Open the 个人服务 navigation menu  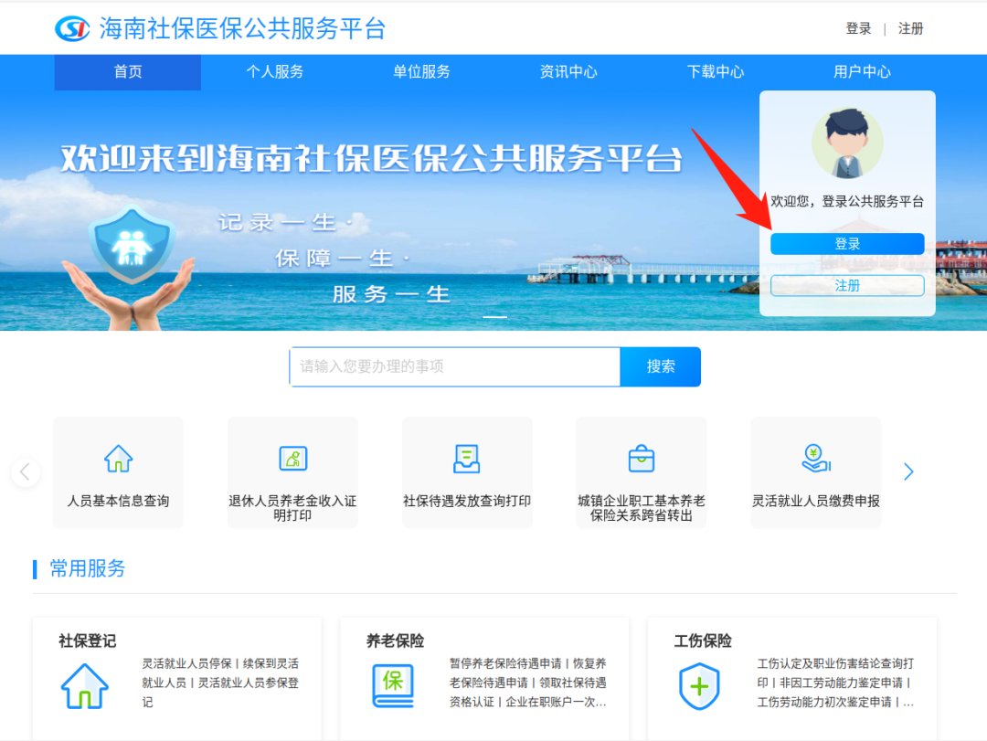point(274,72)
